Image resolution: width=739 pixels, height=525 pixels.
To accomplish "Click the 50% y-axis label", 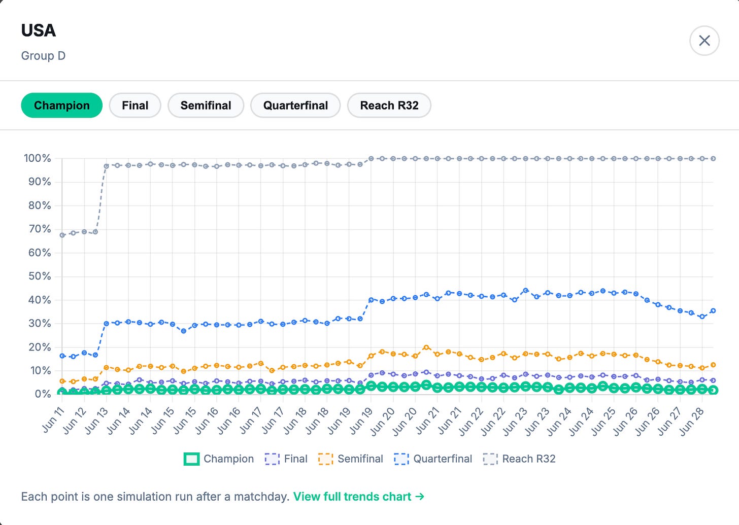I will point(40,276).
